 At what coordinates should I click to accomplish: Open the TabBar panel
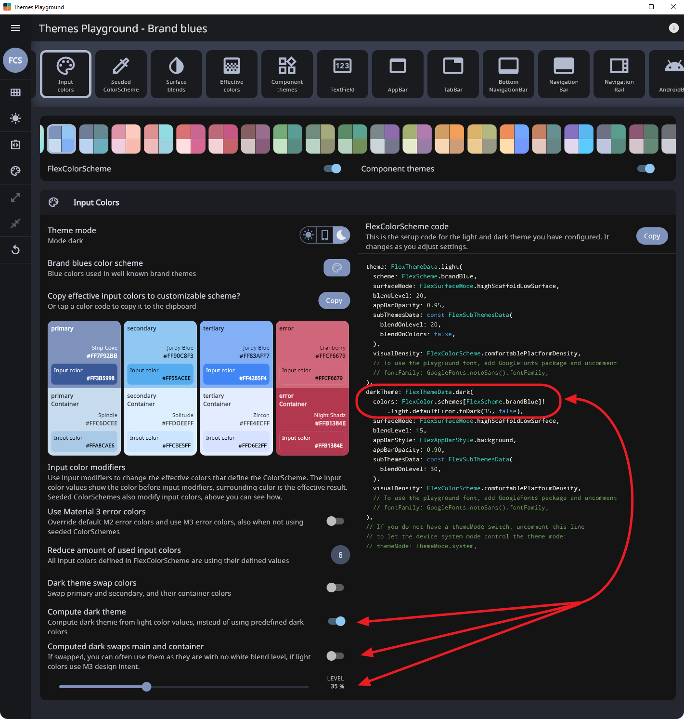[x=453, y=74]
